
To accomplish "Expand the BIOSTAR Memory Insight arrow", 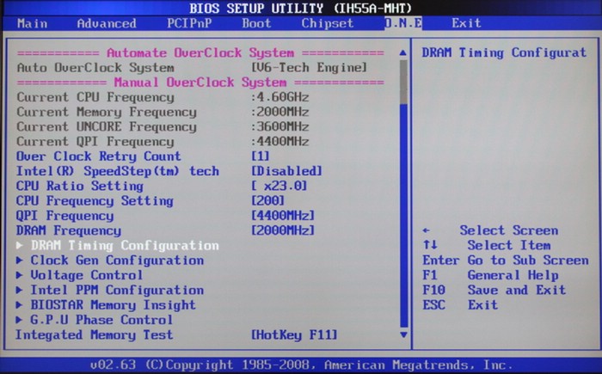I will click(19, 305).
